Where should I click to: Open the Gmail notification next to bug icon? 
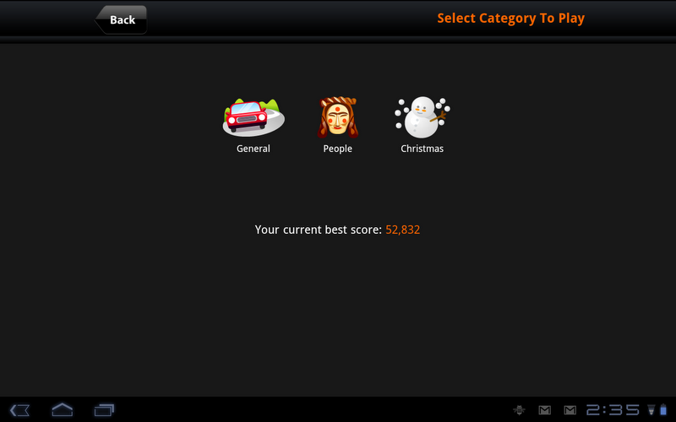545,410
